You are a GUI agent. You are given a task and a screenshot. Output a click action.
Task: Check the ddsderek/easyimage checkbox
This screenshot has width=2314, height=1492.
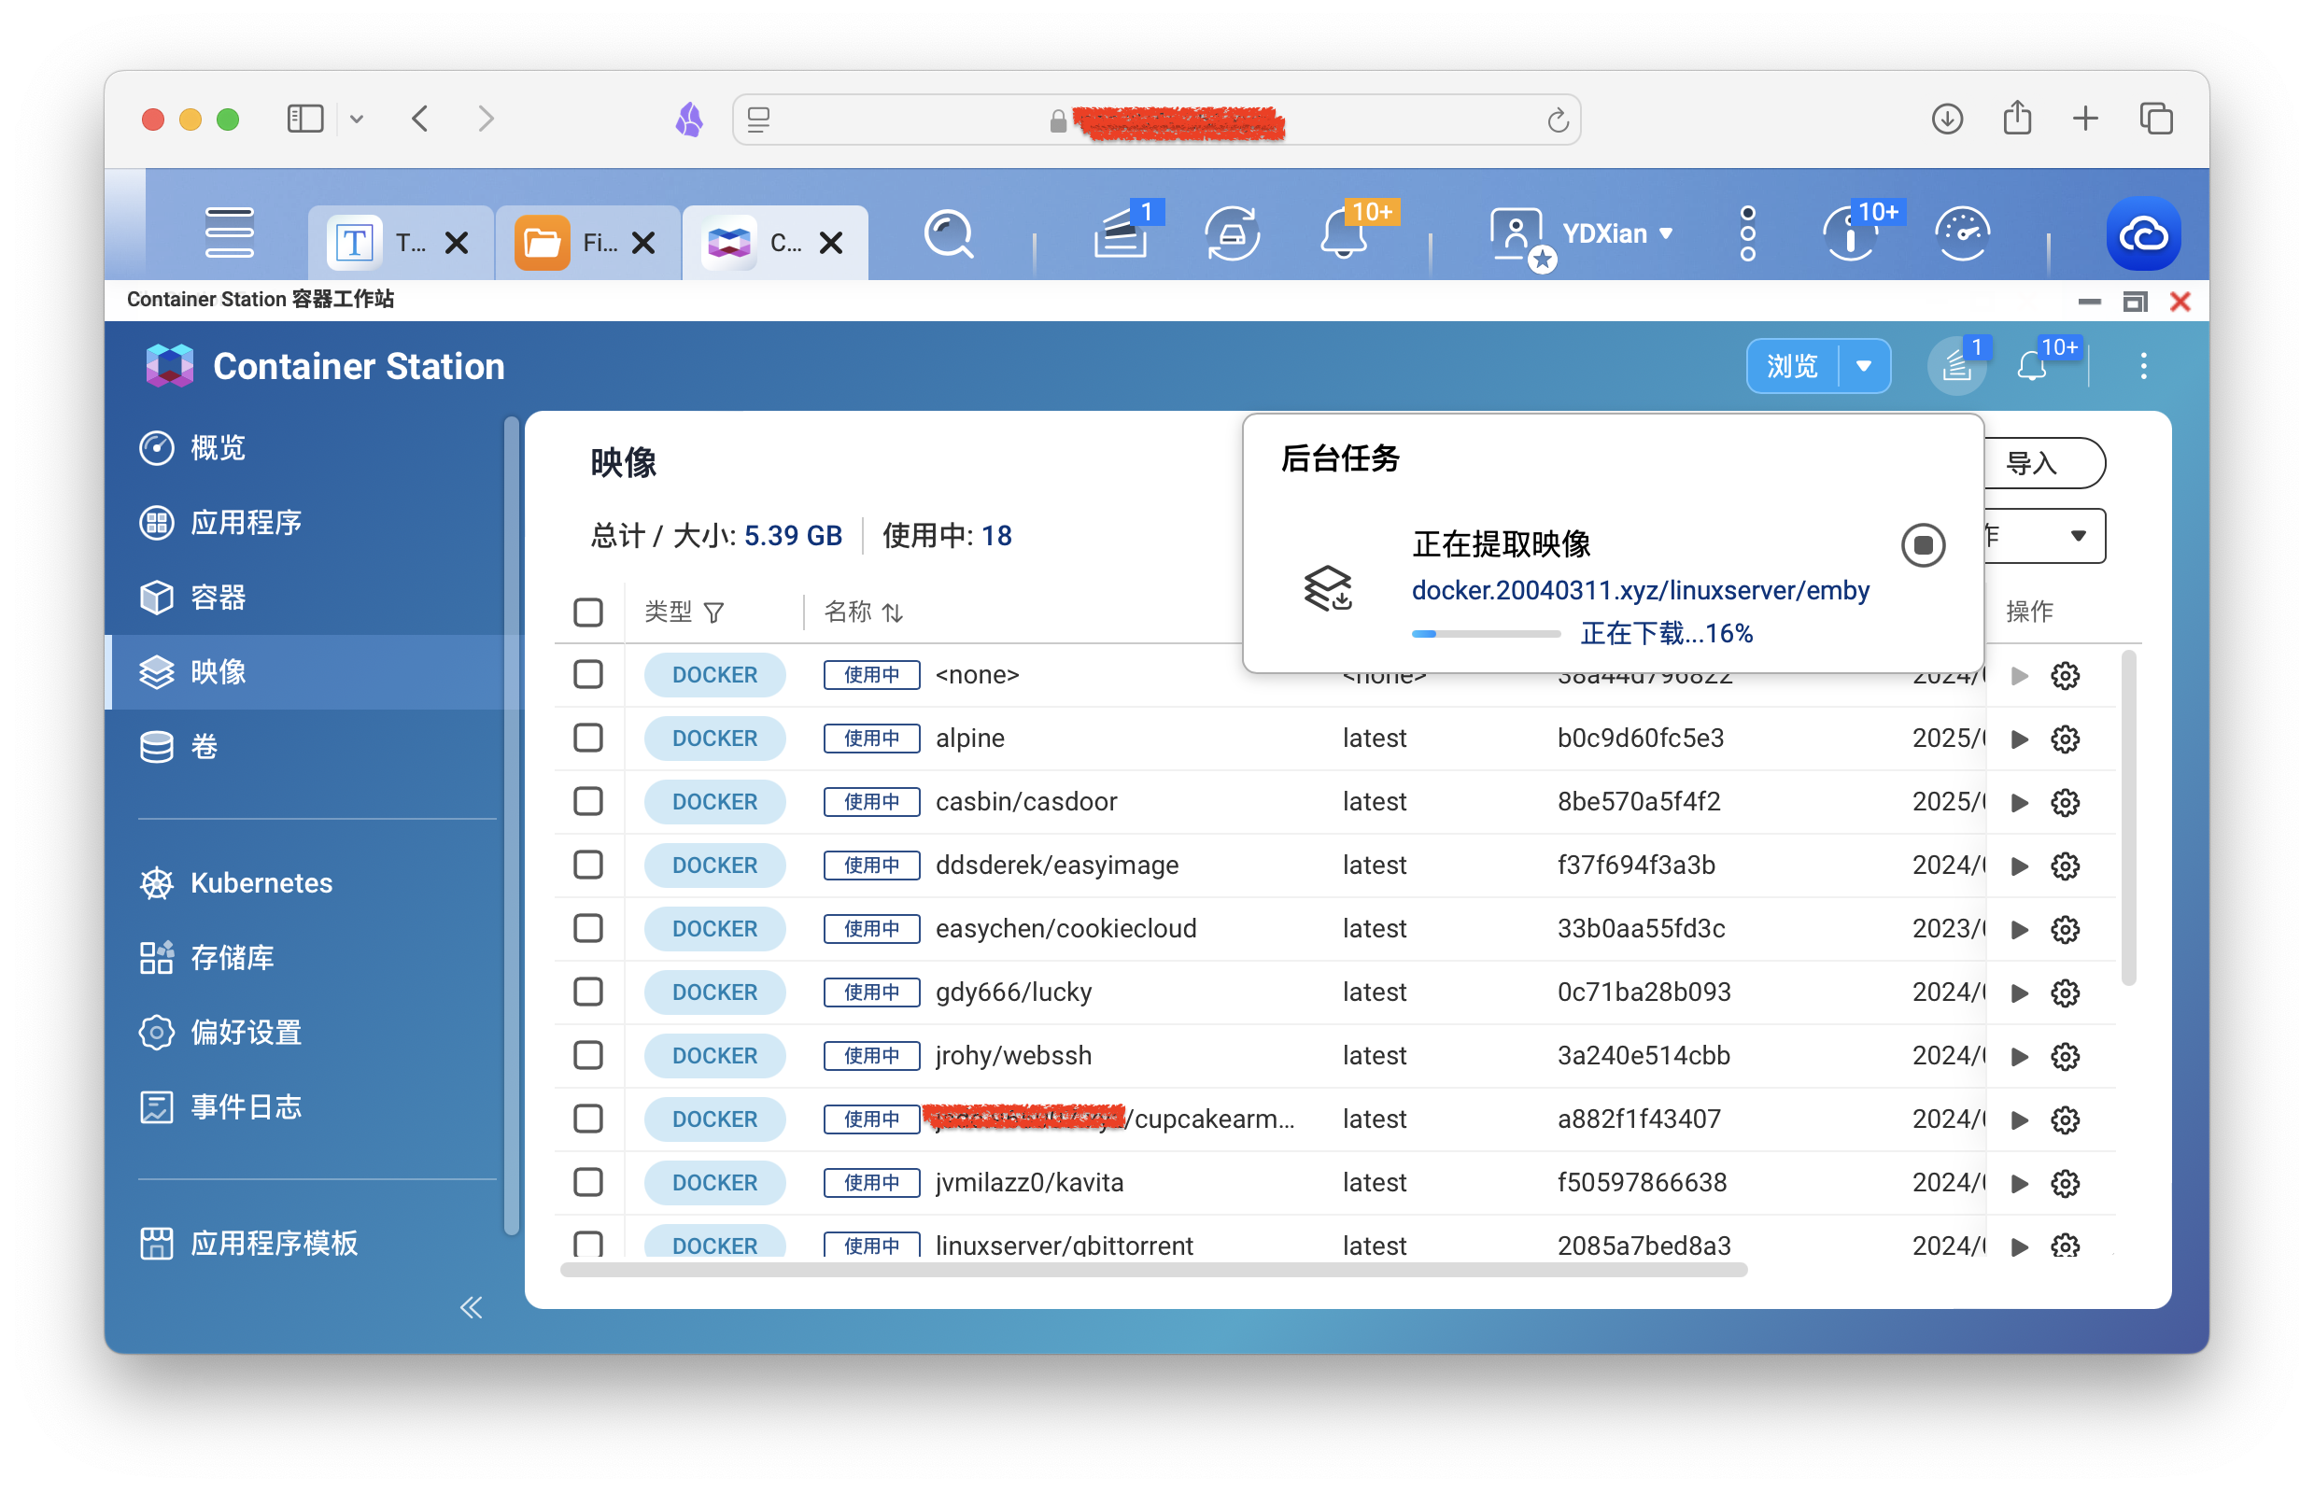click(x=588, y=865)
